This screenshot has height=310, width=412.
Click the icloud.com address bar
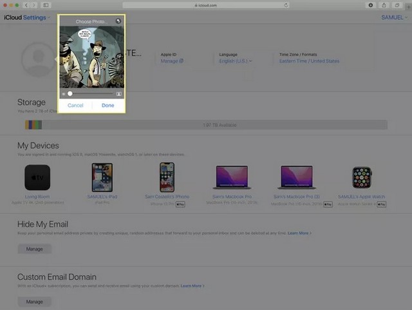206,5
